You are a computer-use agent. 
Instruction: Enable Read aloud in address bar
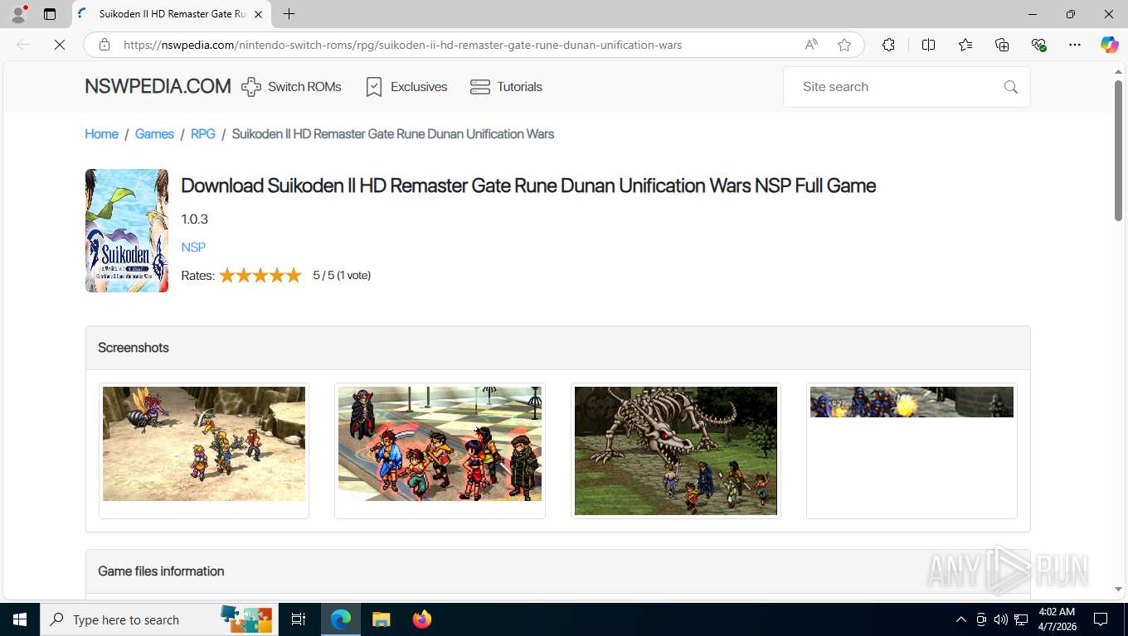tap(811, 45)
